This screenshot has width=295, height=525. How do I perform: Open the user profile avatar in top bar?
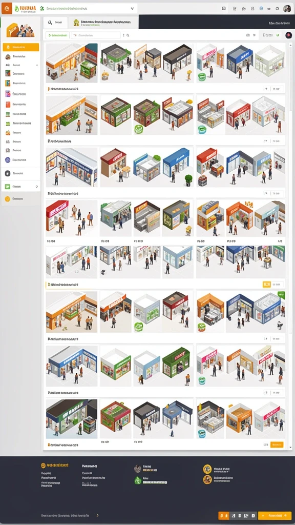tap(287, 9)
